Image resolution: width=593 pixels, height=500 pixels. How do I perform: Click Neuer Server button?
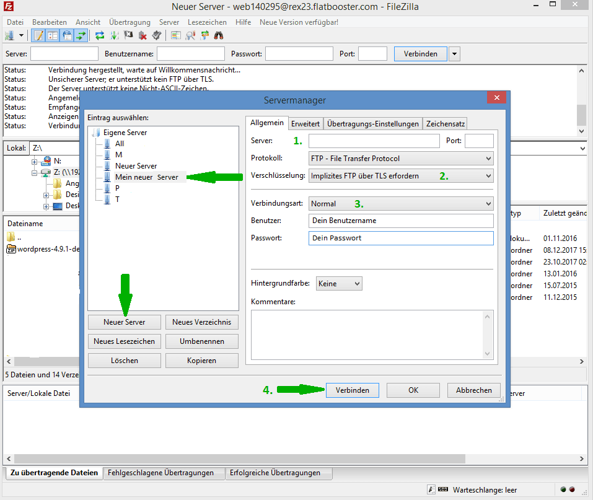pos(125,322)
